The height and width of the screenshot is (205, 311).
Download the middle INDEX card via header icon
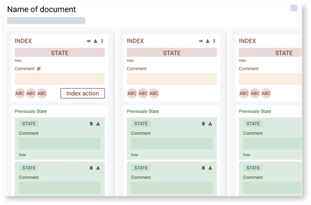pyautogui.click(x=208, y=41)
